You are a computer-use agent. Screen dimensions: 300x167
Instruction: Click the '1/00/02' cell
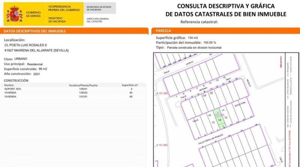pos(83,93)
